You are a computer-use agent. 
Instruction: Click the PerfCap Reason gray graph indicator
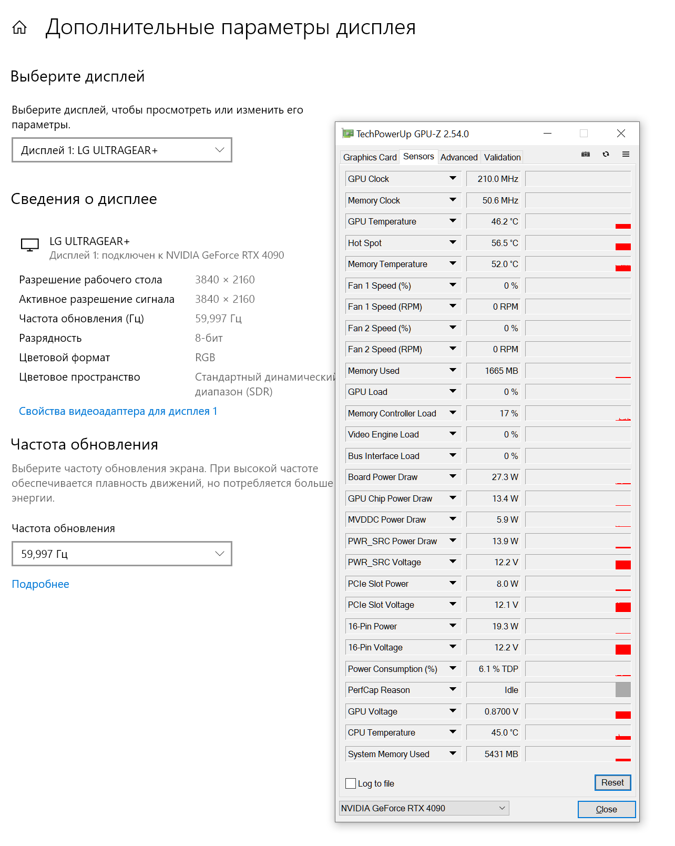[623, 689]
